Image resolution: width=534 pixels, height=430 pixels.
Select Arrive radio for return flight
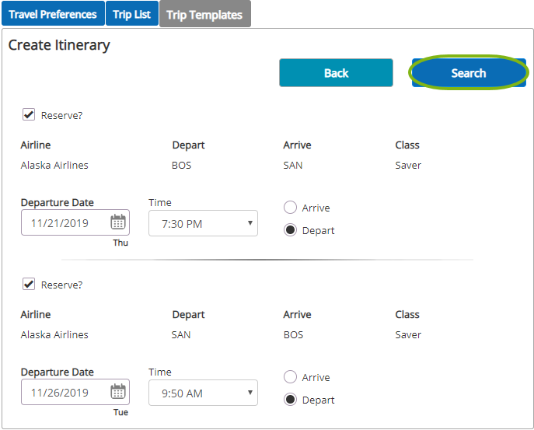290,377
